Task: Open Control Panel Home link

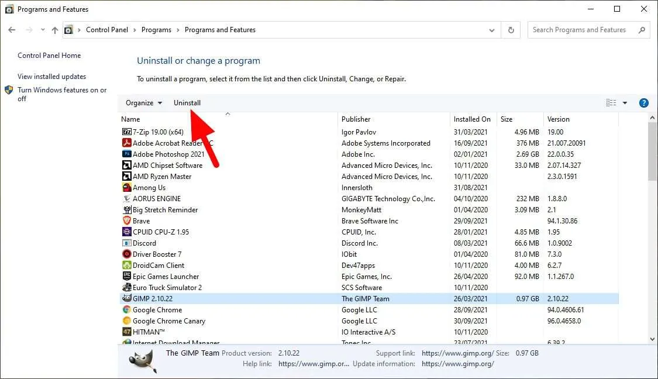Action: (49, 56)
